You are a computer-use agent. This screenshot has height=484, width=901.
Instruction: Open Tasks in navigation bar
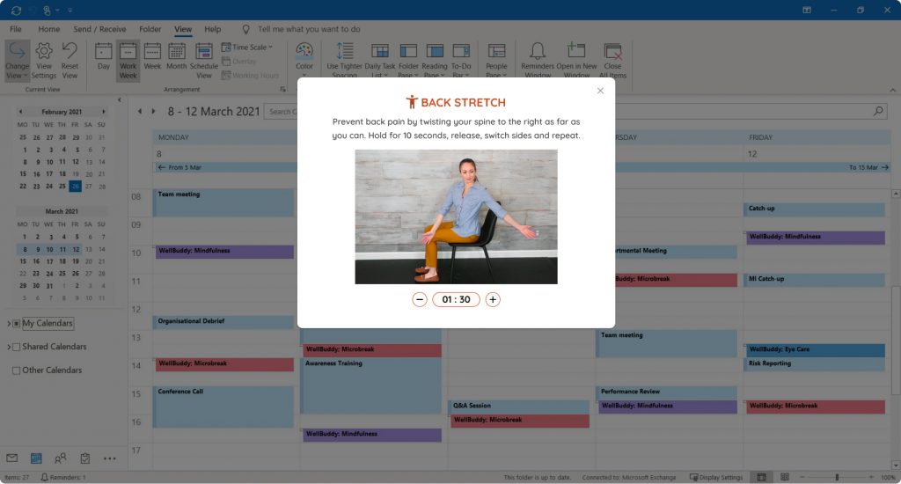coord(85,458)
